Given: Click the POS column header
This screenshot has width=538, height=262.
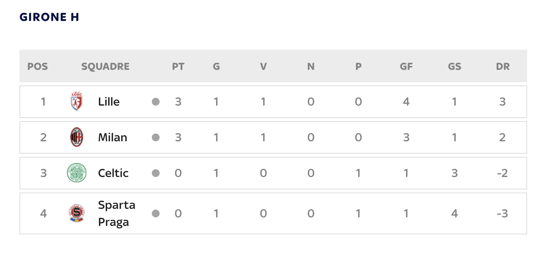Looking at the screenshot, I should coord(38,66).
